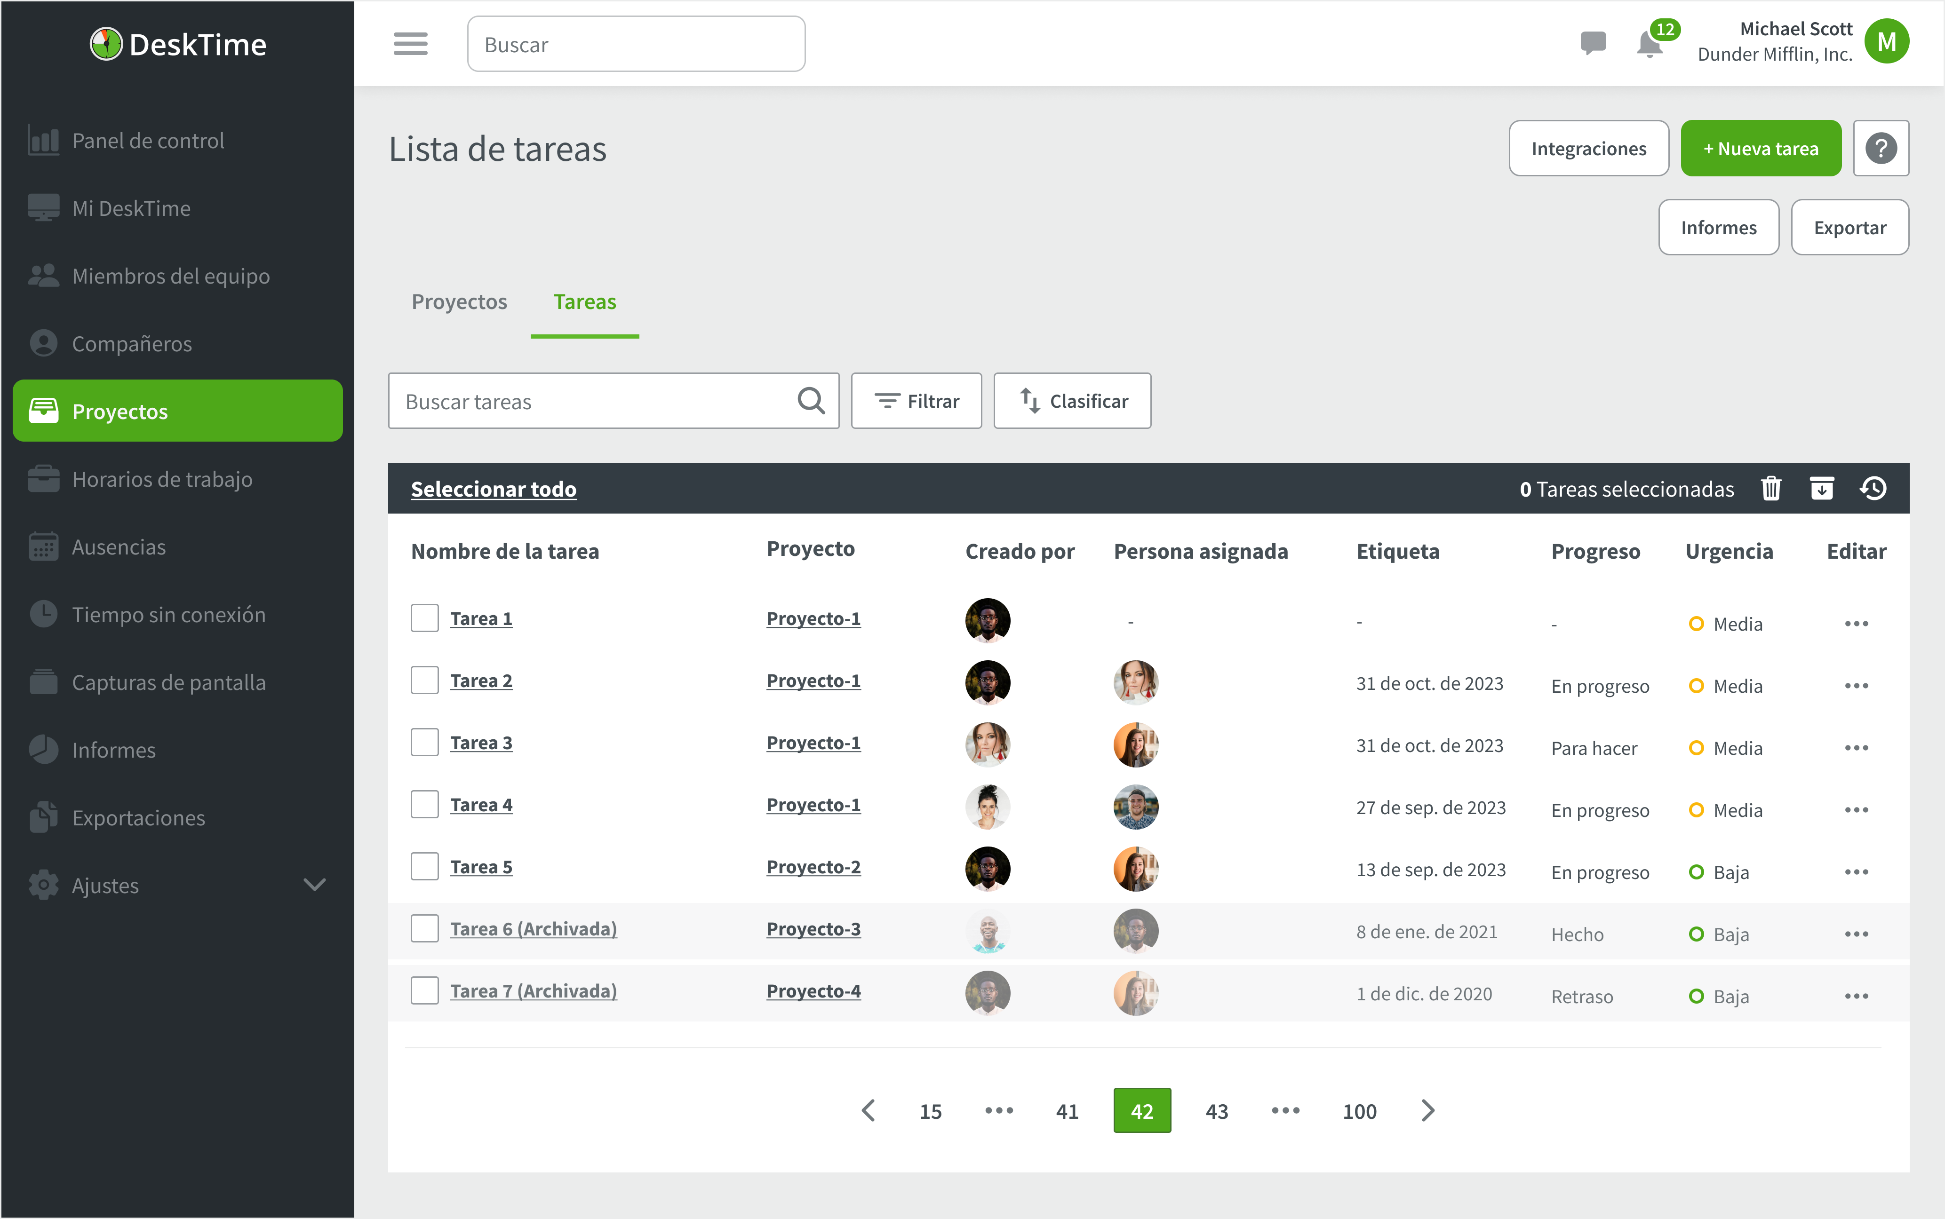Select Proyectos in the sidebar
Image resolution: width=1945 pixels, height=1219 pixels.
coord(177,411)
